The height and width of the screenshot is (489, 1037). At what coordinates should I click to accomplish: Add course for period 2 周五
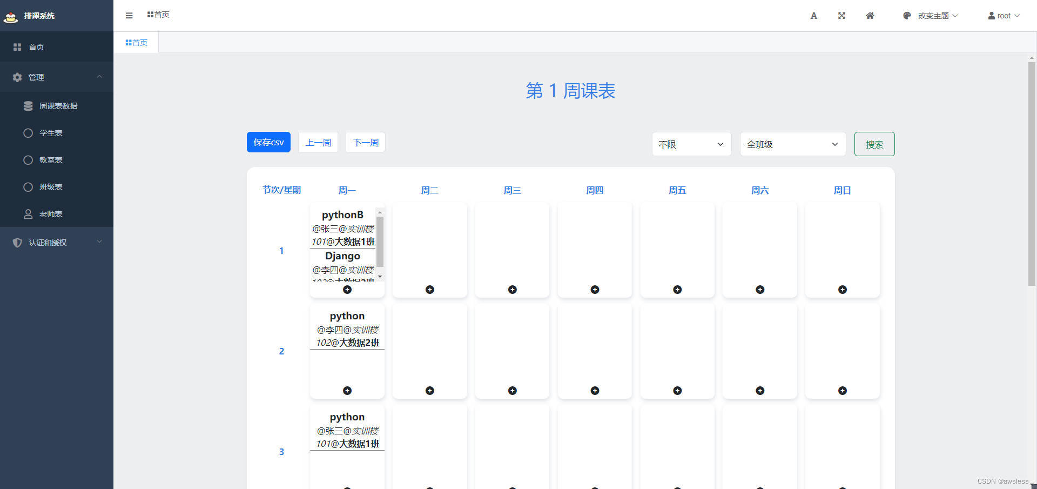coord(677,391)
